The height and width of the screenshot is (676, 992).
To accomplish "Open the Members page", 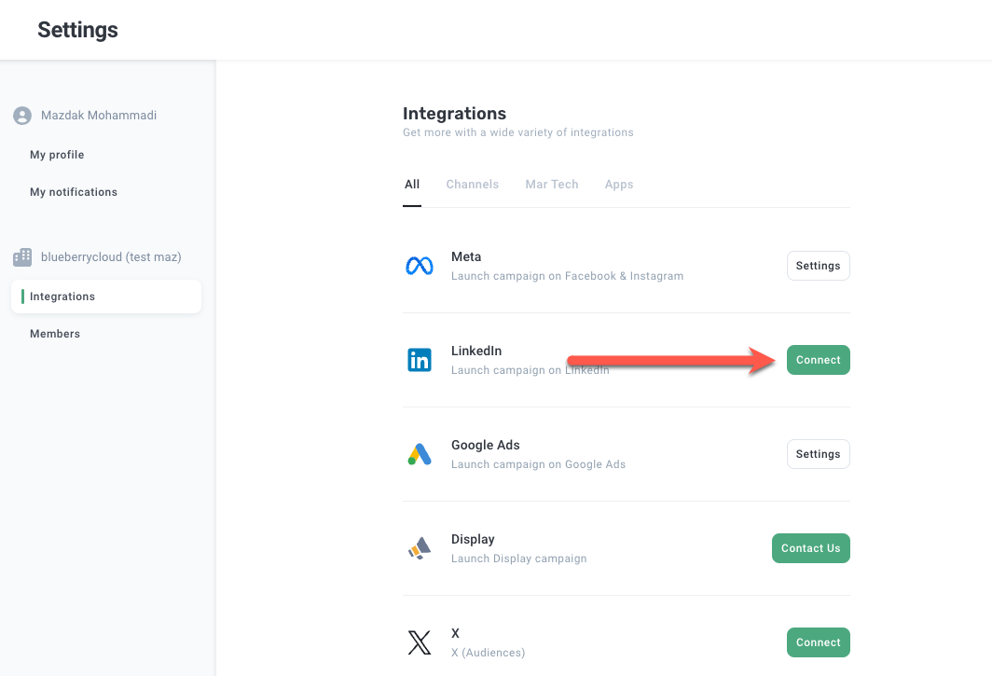I will tap(55, 334).
